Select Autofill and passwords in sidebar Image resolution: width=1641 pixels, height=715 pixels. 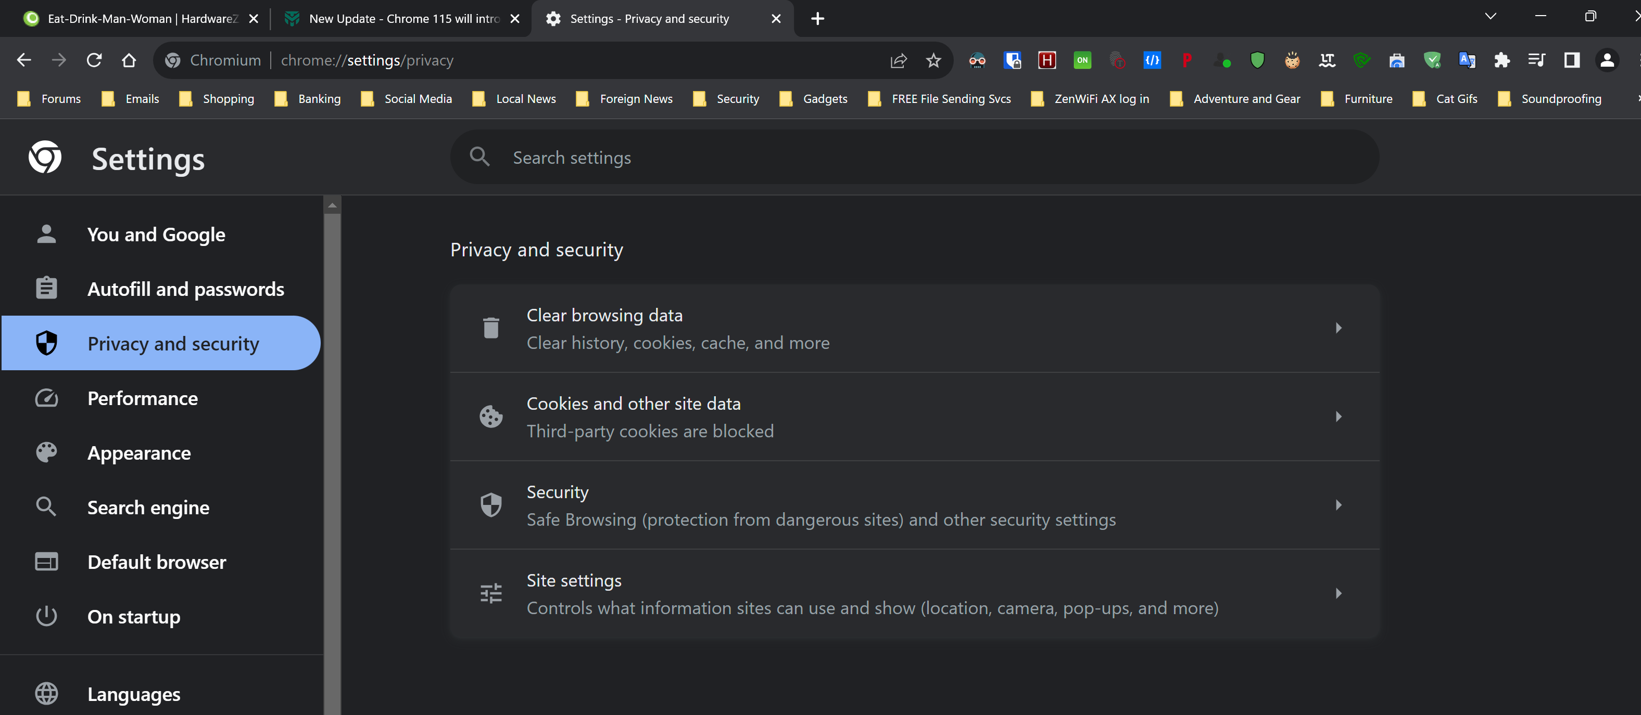[x=185, y=290]
